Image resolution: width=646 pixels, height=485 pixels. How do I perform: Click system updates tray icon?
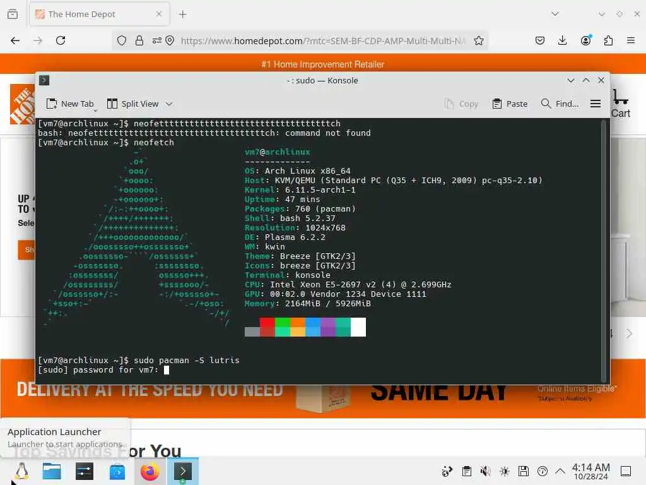(x=542, y=471)
